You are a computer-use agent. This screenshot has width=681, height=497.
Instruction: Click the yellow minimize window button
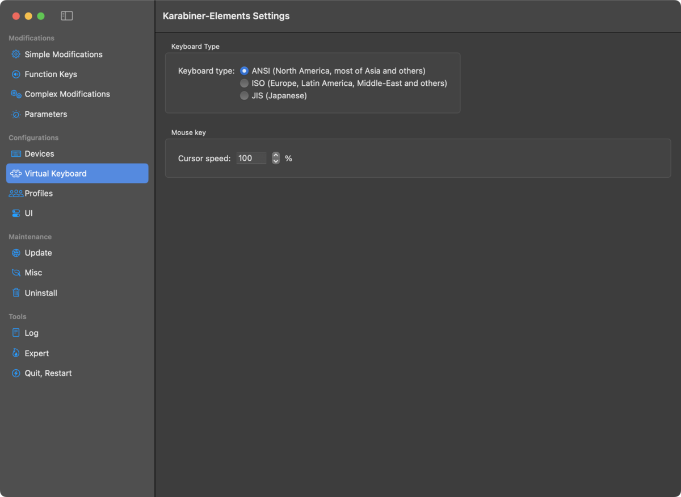pos(28,16)
